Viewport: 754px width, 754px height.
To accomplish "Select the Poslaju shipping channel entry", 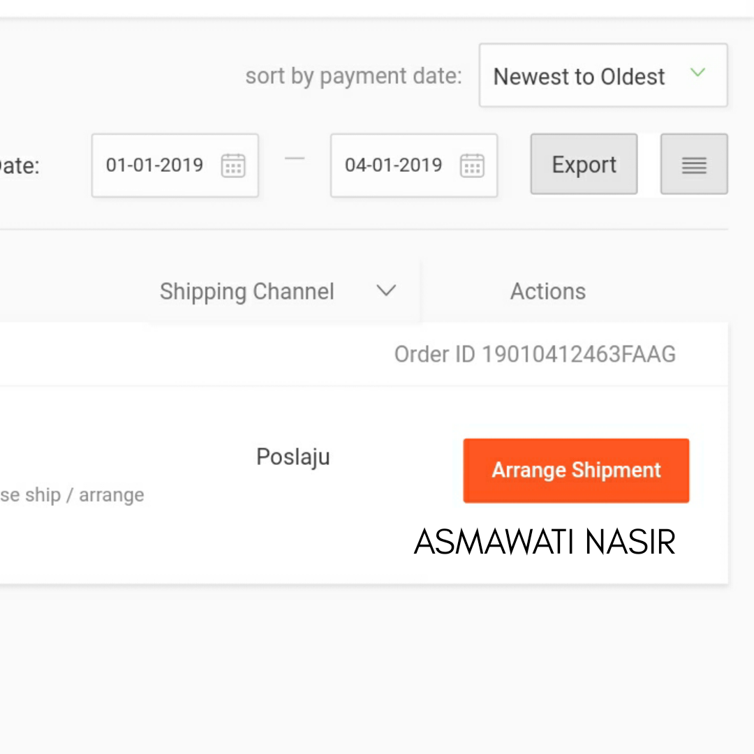I will (x=293, y=457).
